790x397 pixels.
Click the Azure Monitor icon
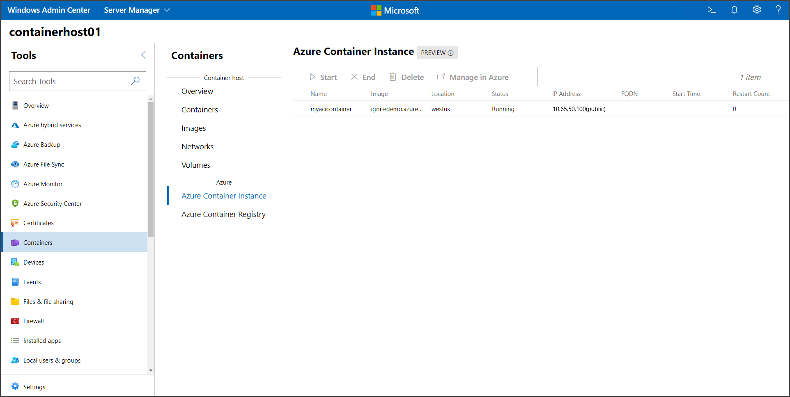[15, 184]
